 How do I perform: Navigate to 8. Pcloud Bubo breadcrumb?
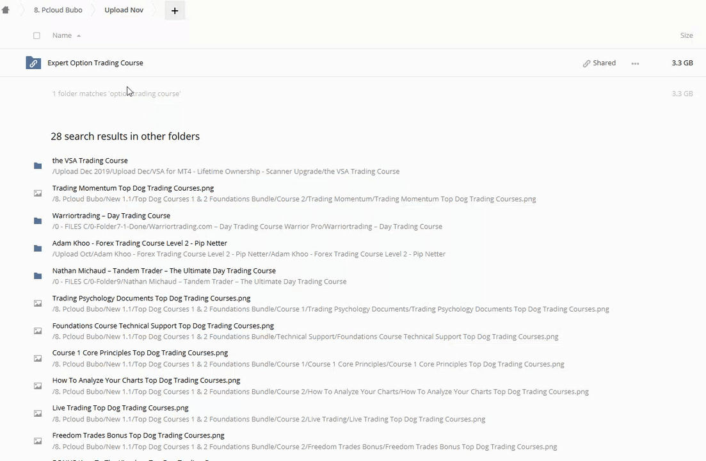(x=58, y=10)
